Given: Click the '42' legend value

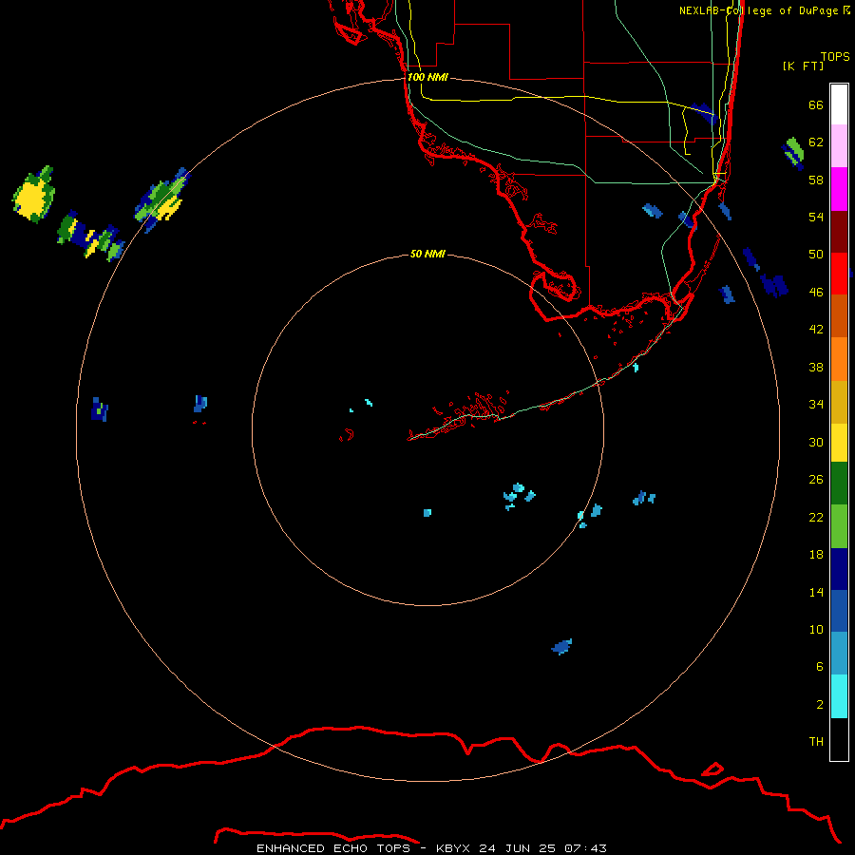Looking at the screenshot, I should [x=816, y=329].
